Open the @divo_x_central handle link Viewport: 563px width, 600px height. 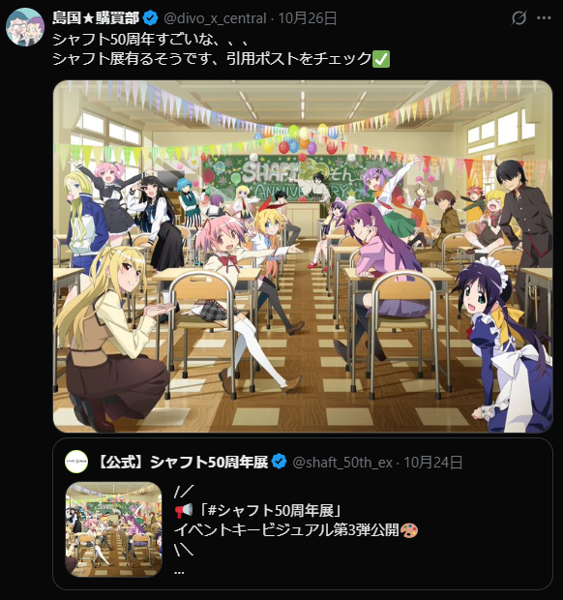215,18
